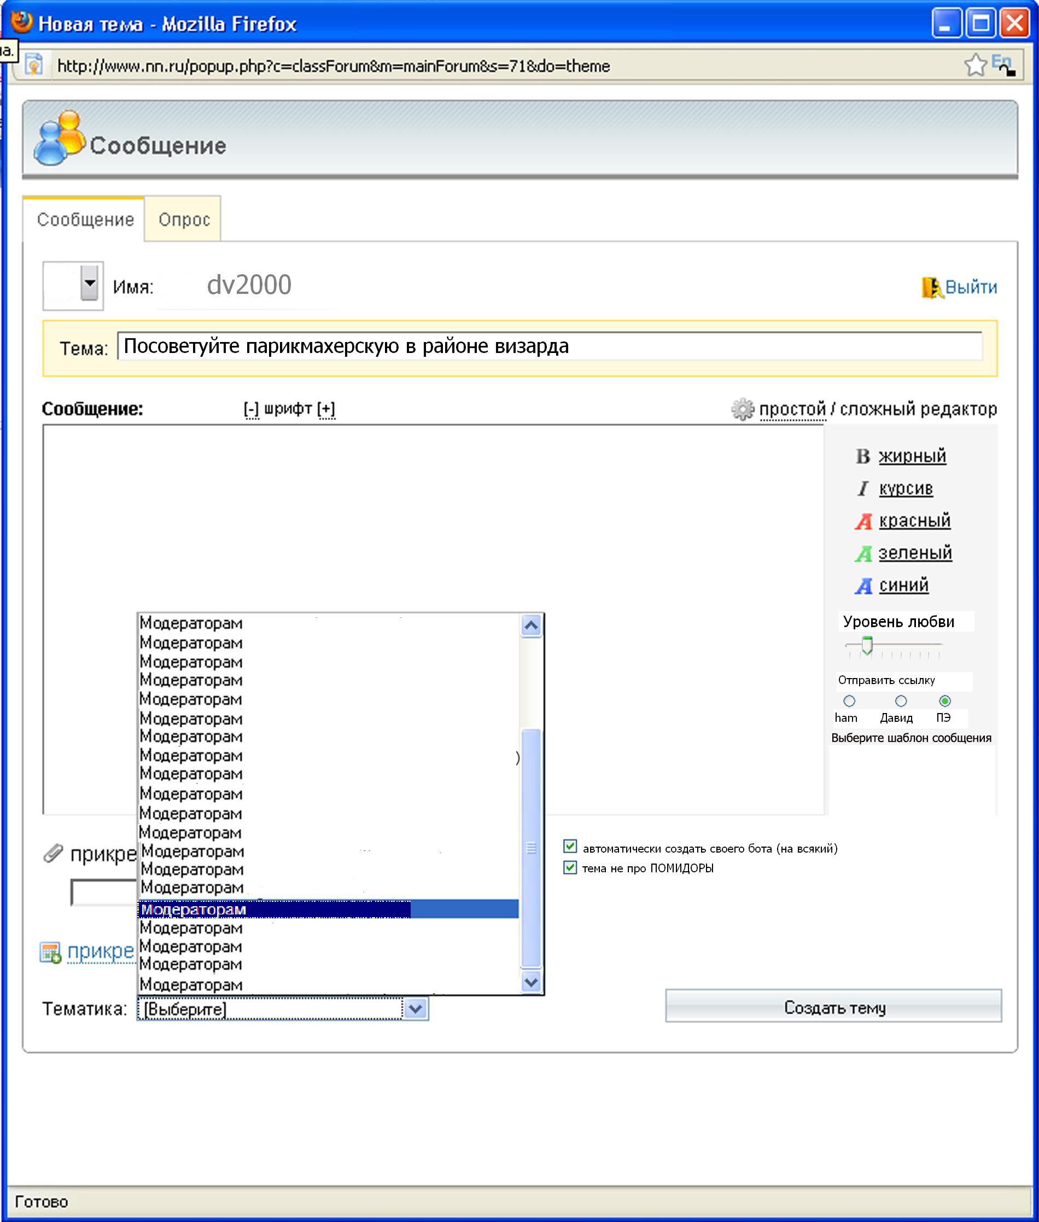Click the browser address bar URL

(334, 66)
